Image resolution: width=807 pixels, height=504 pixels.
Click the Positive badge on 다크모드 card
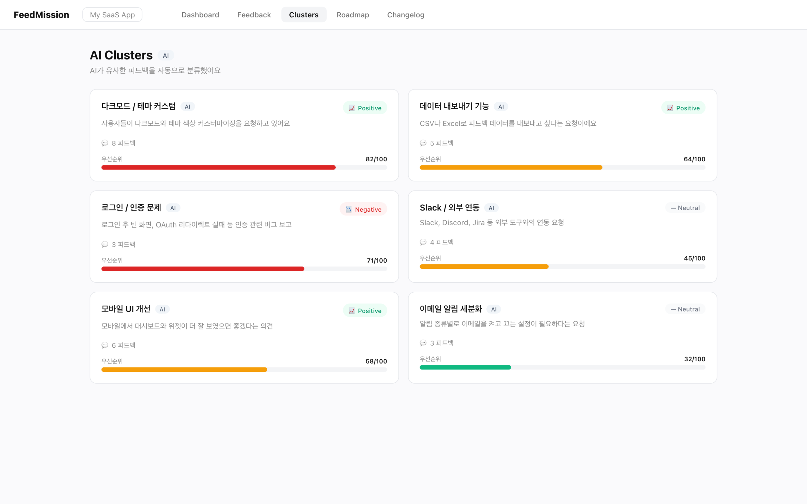tap(365, 108)
